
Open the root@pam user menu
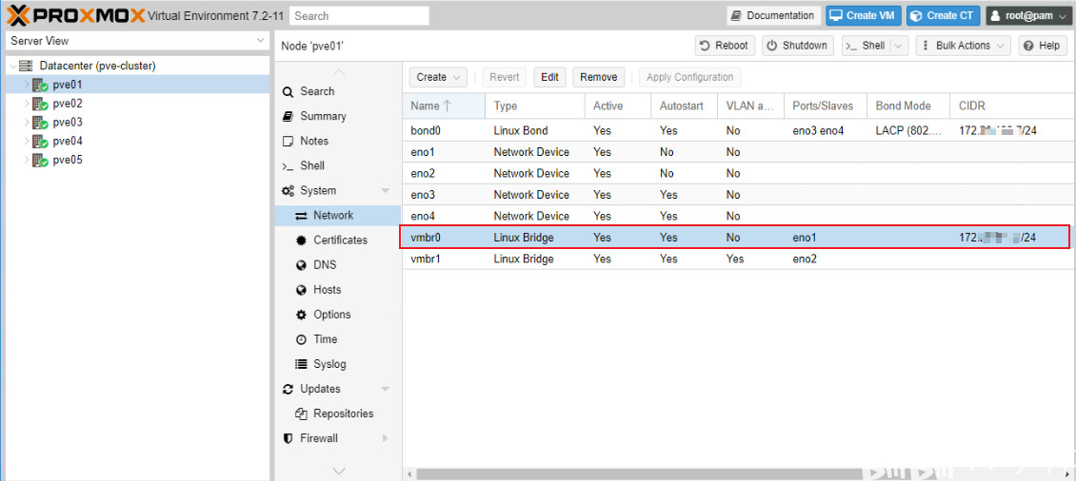[x=1028, y=15]
